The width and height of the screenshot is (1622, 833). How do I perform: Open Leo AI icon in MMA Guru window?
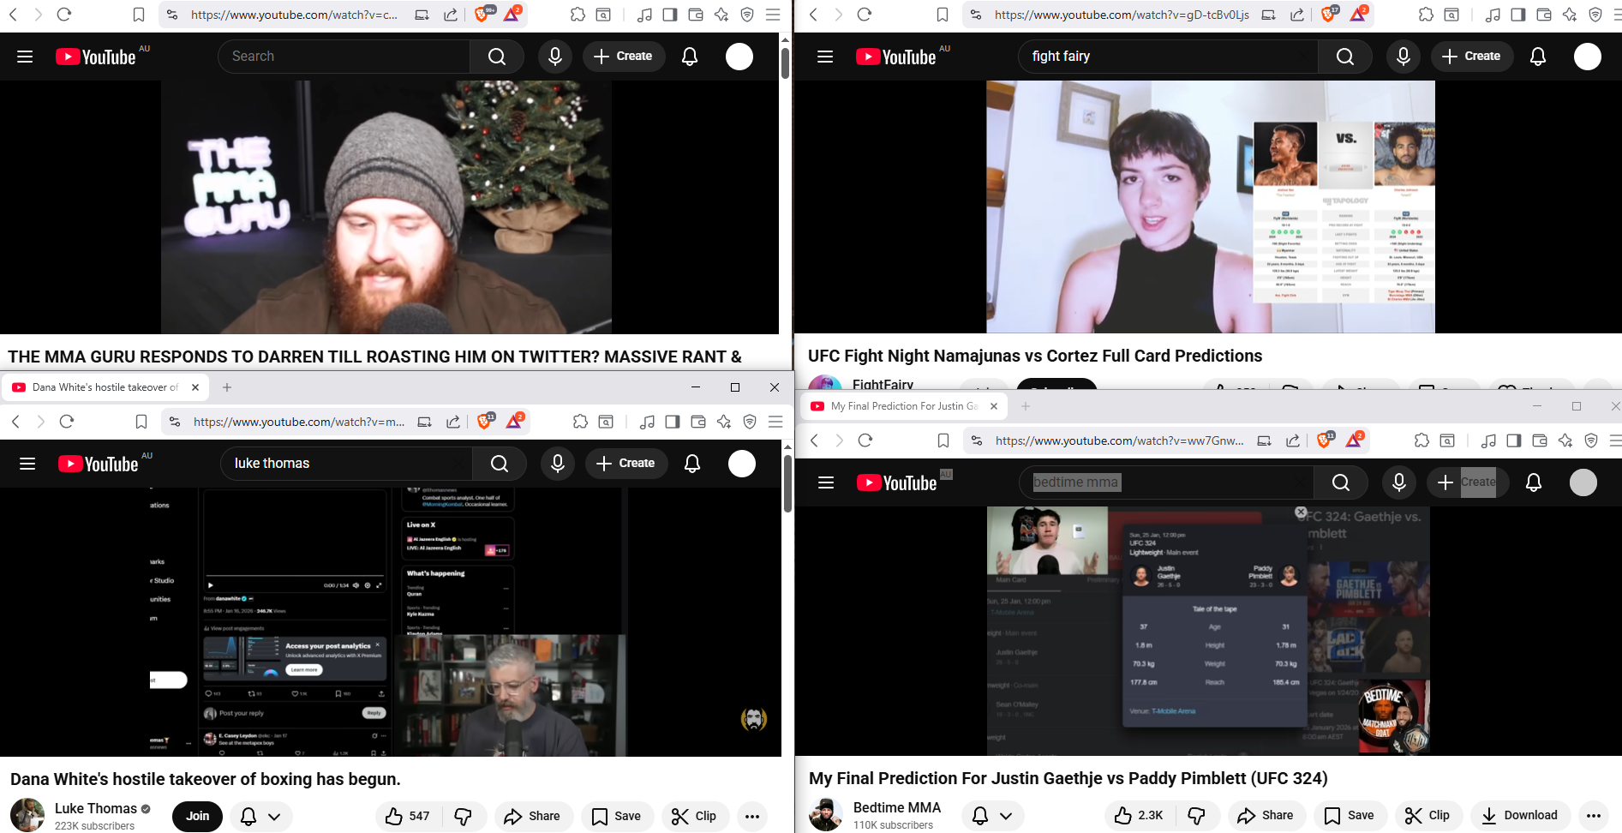[x=721, y=15]
